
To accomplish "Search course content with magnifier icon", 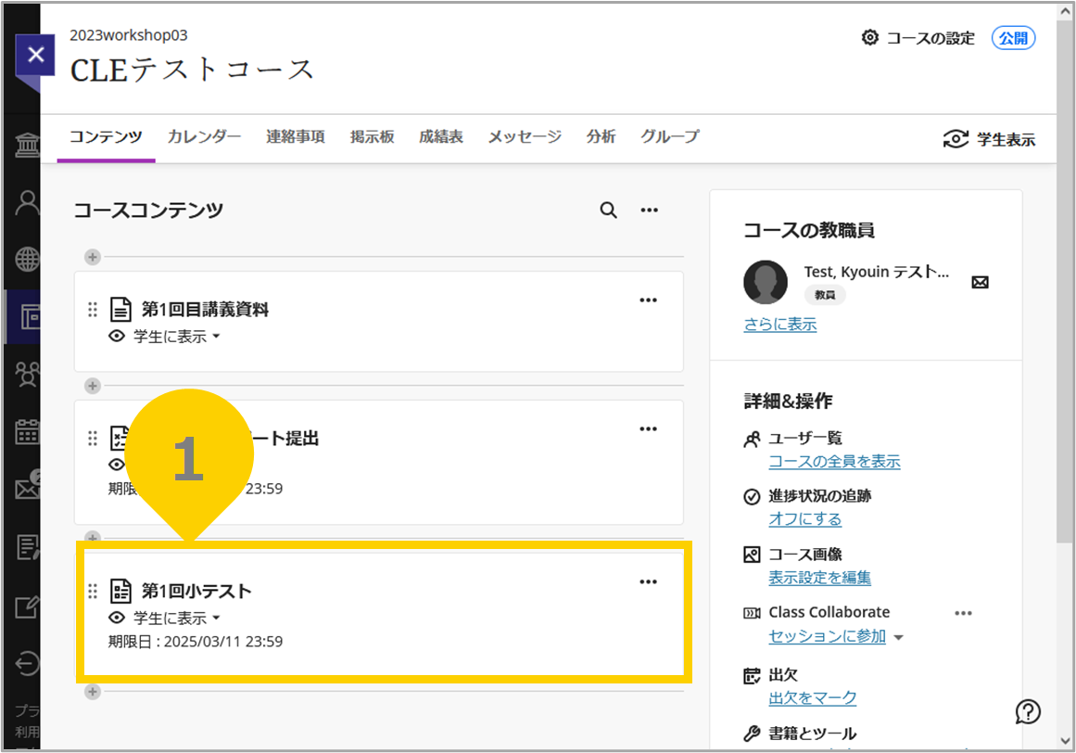I will (608, 211).
